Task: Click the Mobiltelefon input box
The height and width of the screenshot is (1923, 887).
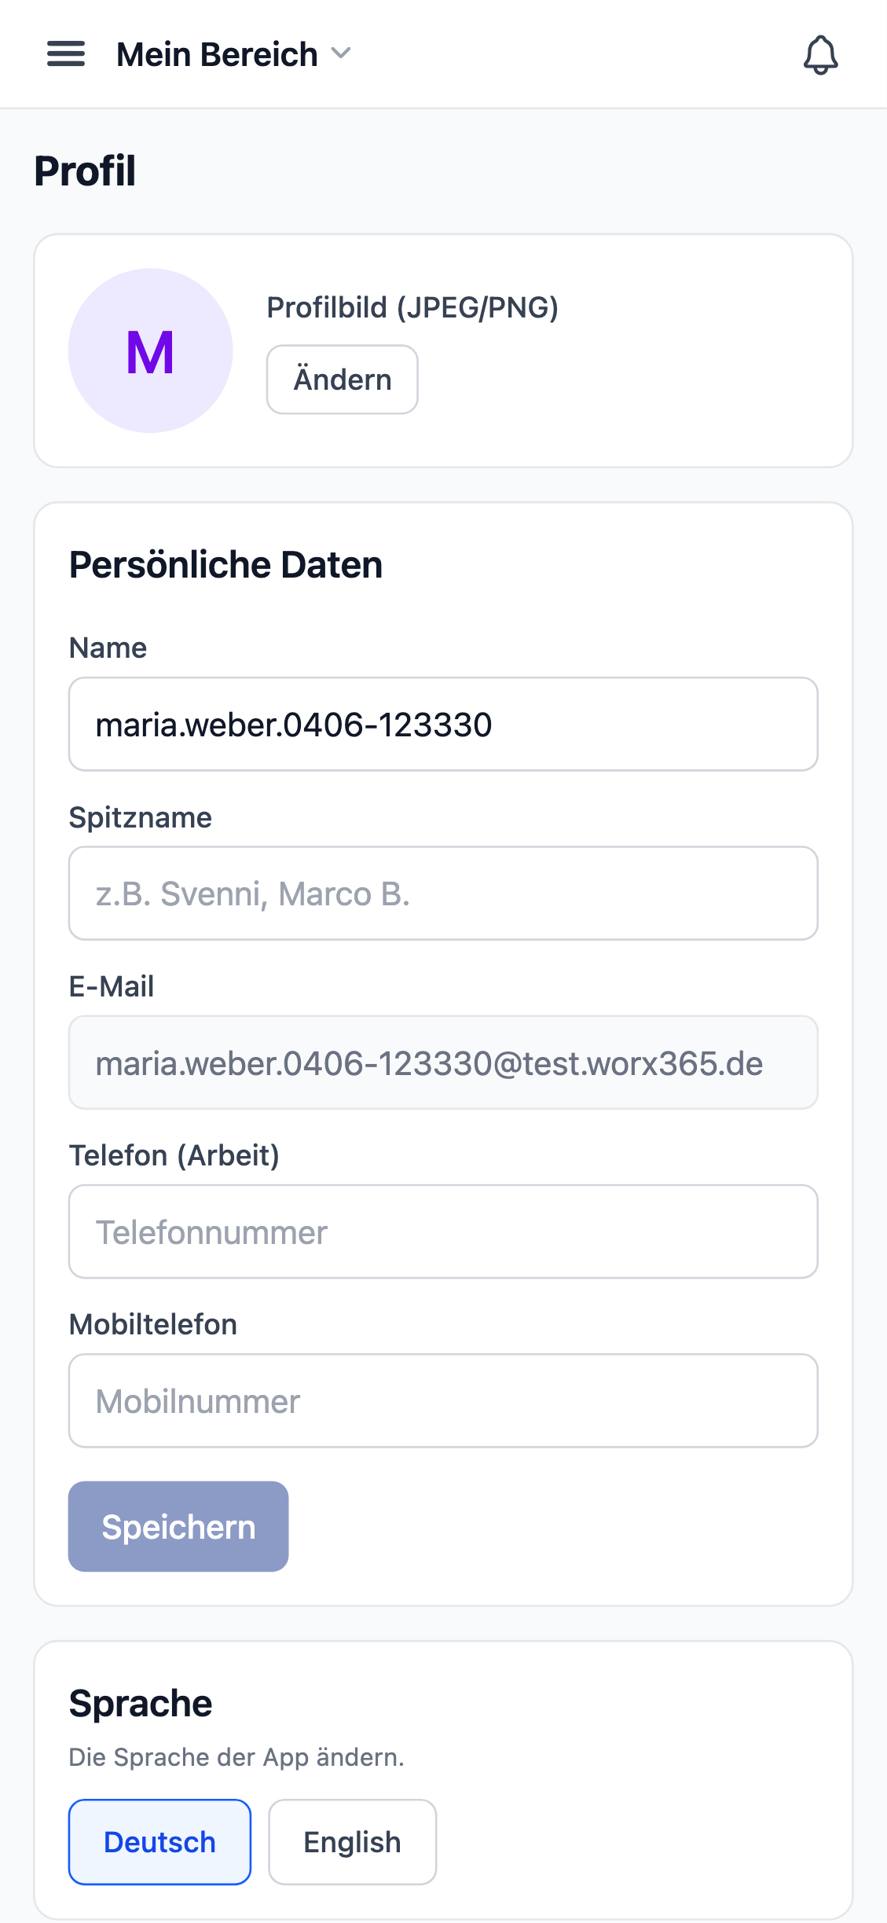Action: (443, 1400)
